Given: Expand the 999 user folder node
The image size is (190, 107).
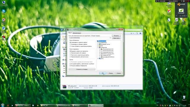Looking at the screenshot, I should coord(98,46).
